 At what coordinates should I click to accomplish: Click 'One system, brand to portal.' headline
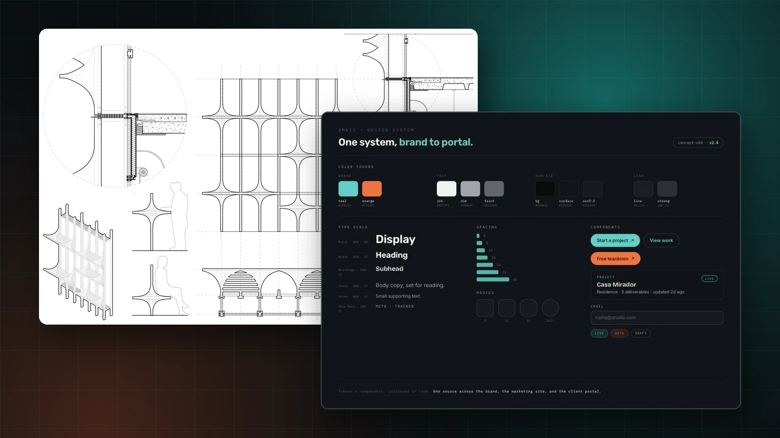click(406, 142)
